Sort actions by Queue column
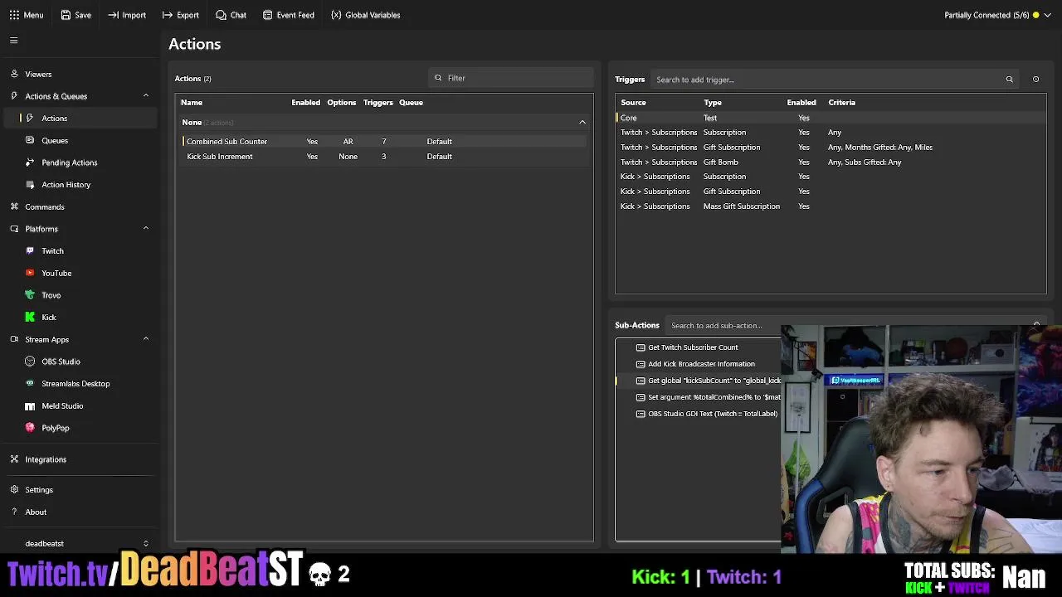The image size is (1062, 597). [411, 103]
